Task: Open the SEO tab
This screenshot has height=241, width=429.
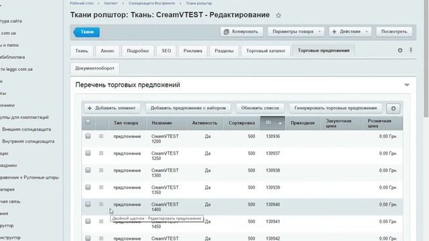Action: click(x=166, y=51)
